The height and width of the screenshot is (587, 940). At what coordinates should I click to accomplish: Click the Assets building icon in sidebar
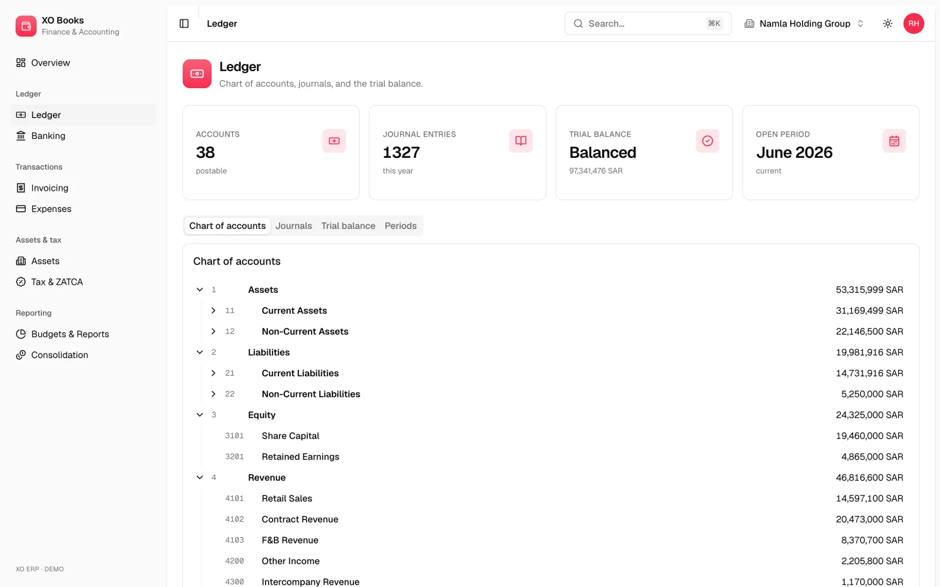(x=21, y=261)
